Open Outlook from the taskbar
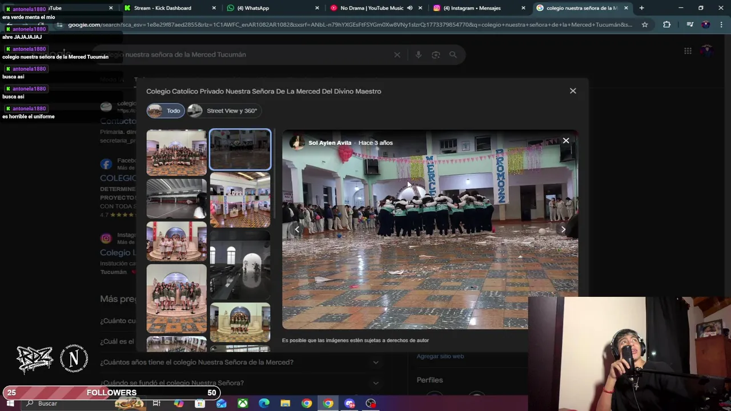This screenshot has height=411, width=731. pos(221,404)
